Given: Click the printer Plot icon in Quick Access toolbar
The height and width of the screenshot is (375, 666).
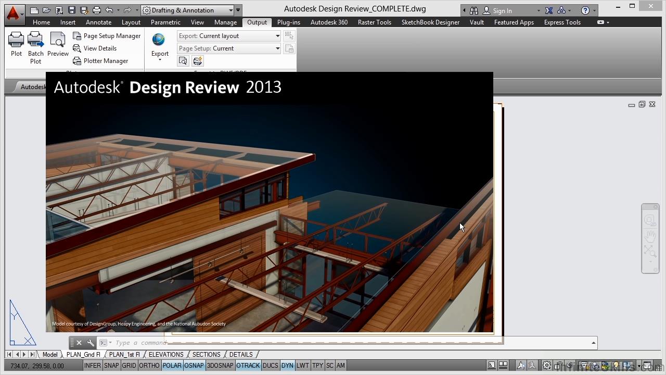Looking at the screenshot, I should [x=96, y=10].
